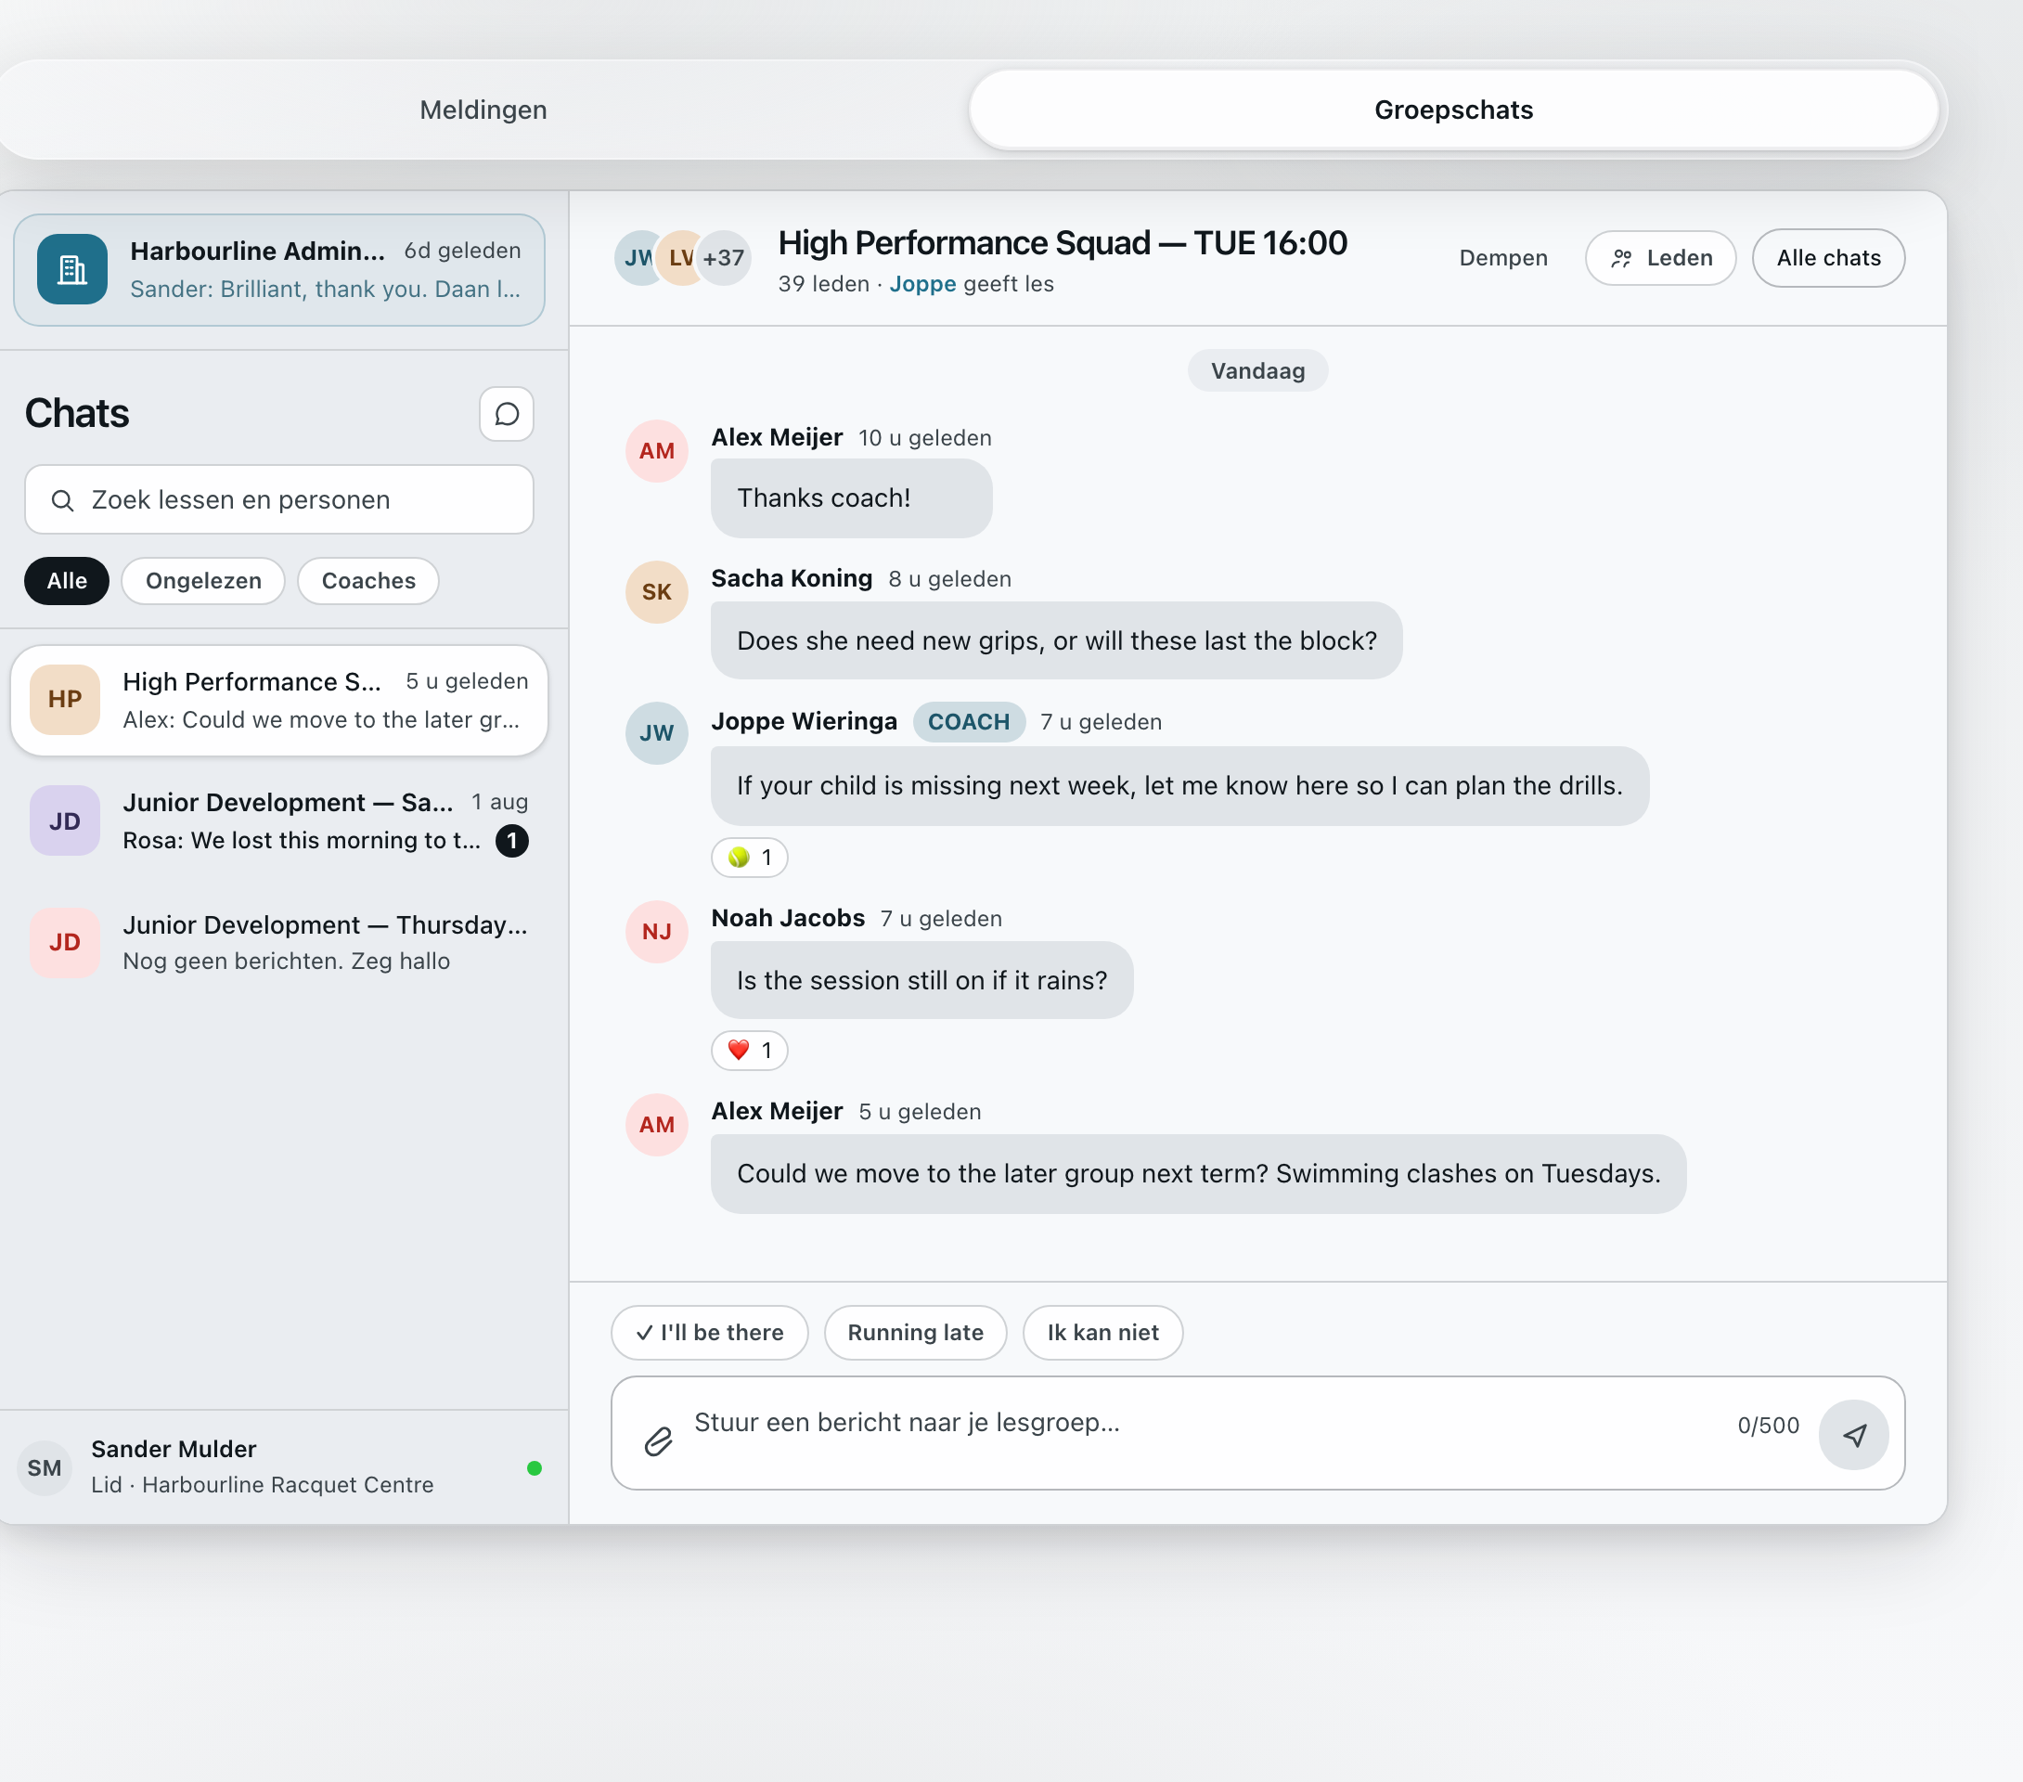2023x1782 pixels.
Task: Click Noah Jacobs' NJ avatar
Action: (656, 932)
